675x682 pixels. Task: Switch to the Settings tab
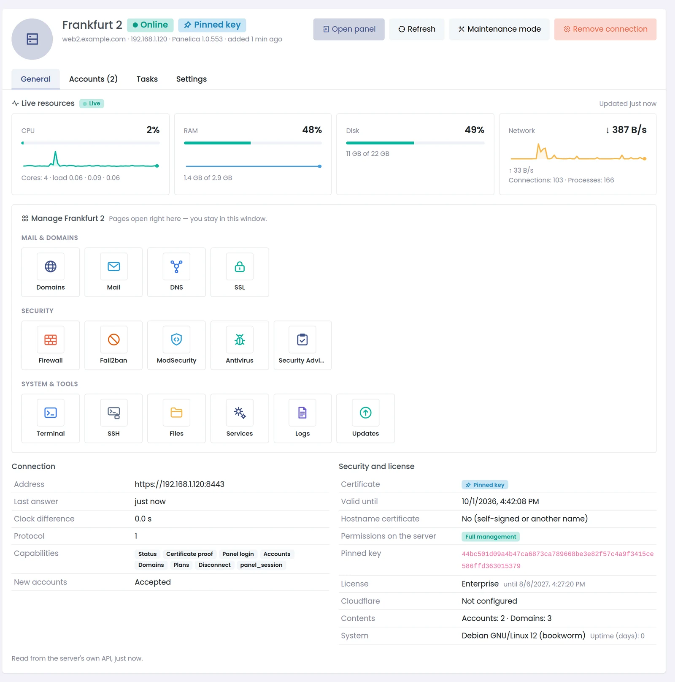(192, 79)
